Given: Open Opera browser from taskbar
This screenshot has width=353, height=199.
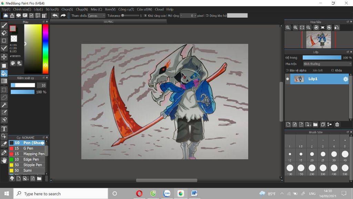Looking at the screenshot, I should coord(139,193).
